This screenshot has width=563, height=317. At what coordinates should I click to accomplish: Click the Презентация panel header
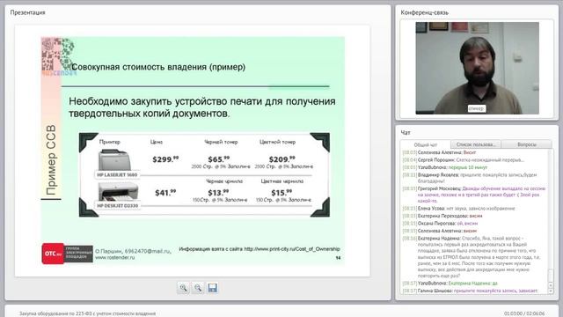point(27,12)
